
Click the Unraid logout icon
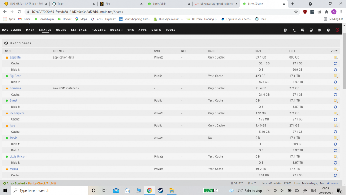pyautogui.click(x=285, y=30)
